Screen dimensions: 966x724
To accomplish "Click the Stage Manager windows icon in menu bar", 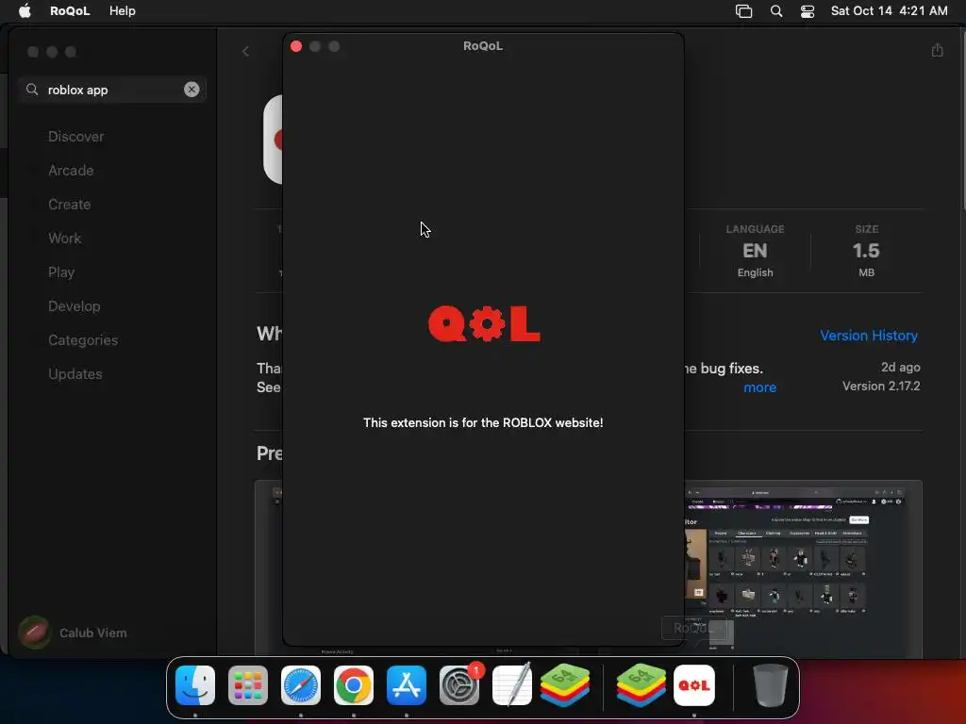I will pos(743,11).
